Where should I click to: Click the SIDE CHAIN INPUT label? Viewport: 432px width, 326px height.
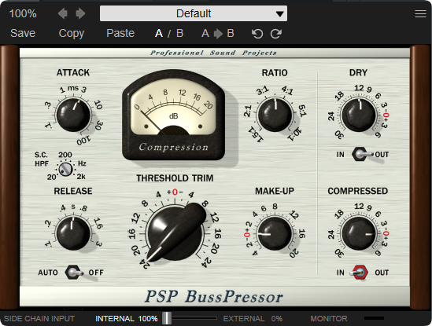coord(39,319)
